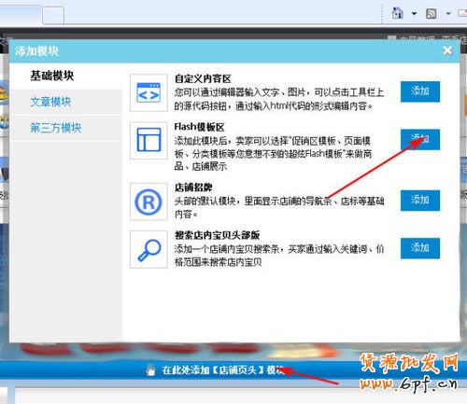Open the 第三方模块 tab
The image size is (467, 404).
[x=55, y=128]
